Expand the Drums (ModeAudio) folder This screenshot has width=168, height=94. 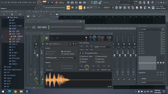[14, 70]
